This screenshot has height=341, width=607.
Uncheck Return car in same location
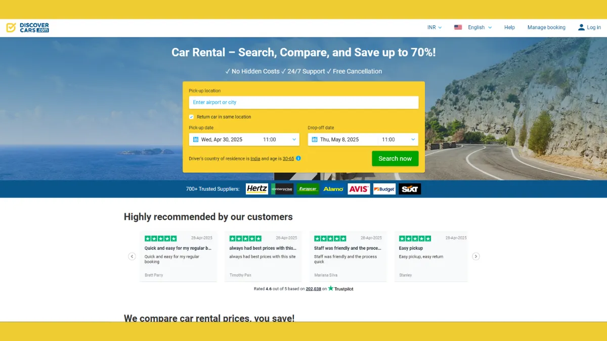[x=192, y=117]
